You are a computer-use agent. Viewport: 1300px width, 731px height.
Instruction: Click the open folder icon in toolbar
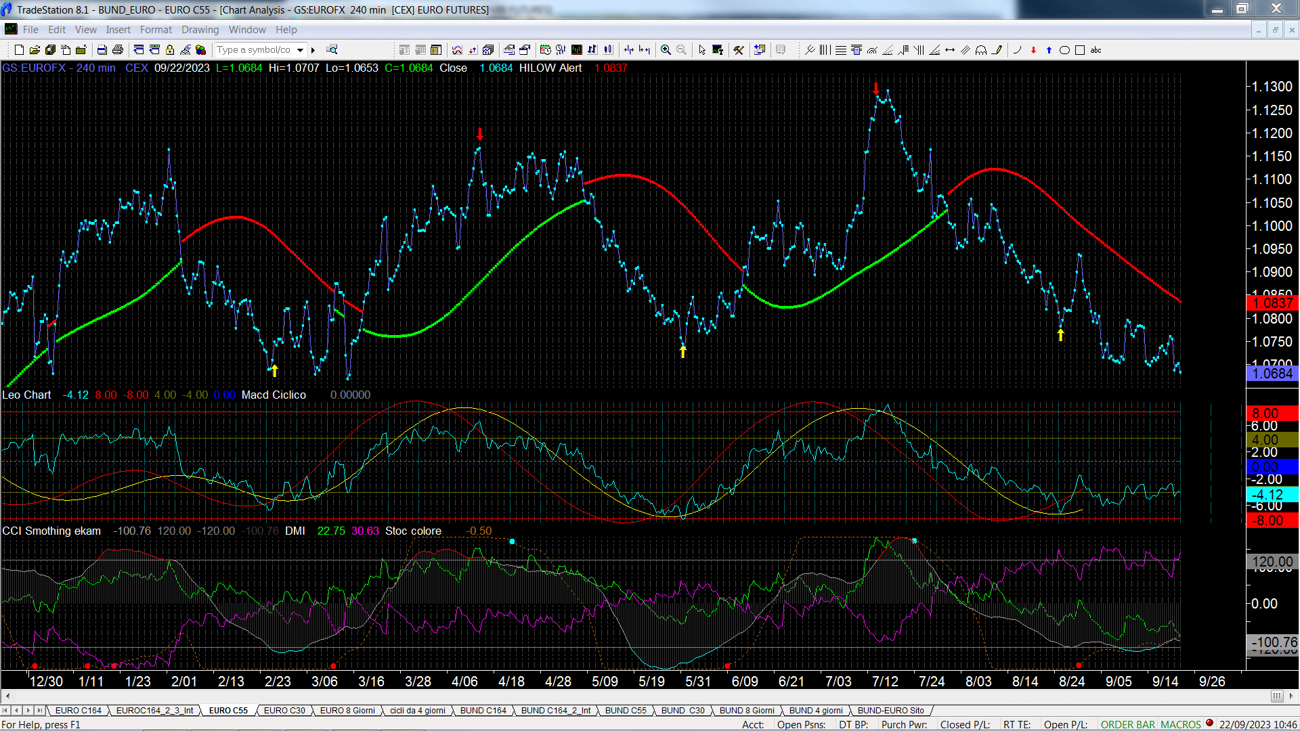(35, 49)
